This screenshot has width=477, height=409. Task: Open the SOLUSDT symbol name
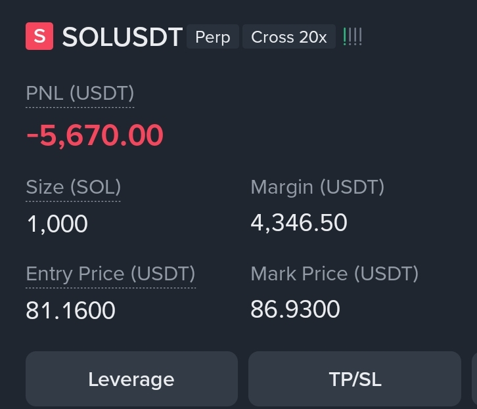[x=122, y=37]
